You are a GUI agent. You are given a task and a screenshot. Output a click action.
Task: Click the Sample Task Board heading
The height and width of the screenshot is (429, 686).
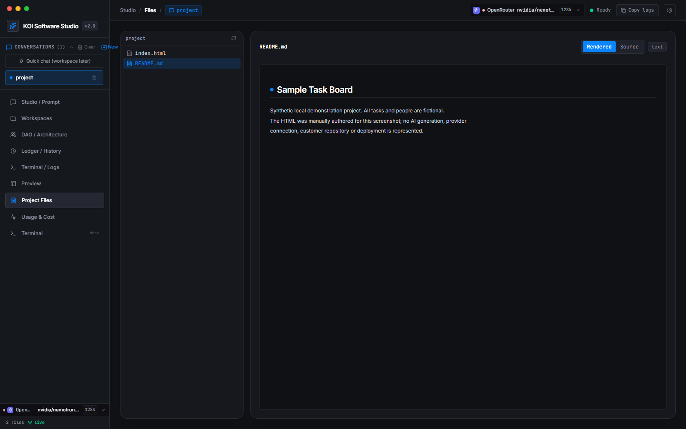[x=315, y=90]
